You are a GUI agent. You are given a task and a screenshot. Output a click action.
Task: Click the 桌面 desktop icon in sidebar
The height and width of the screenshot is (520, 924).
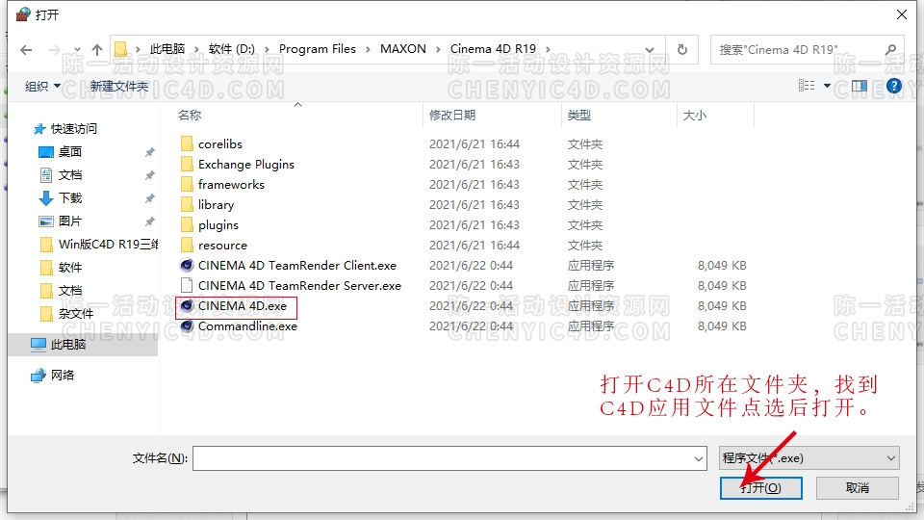(x=46, y=152)
